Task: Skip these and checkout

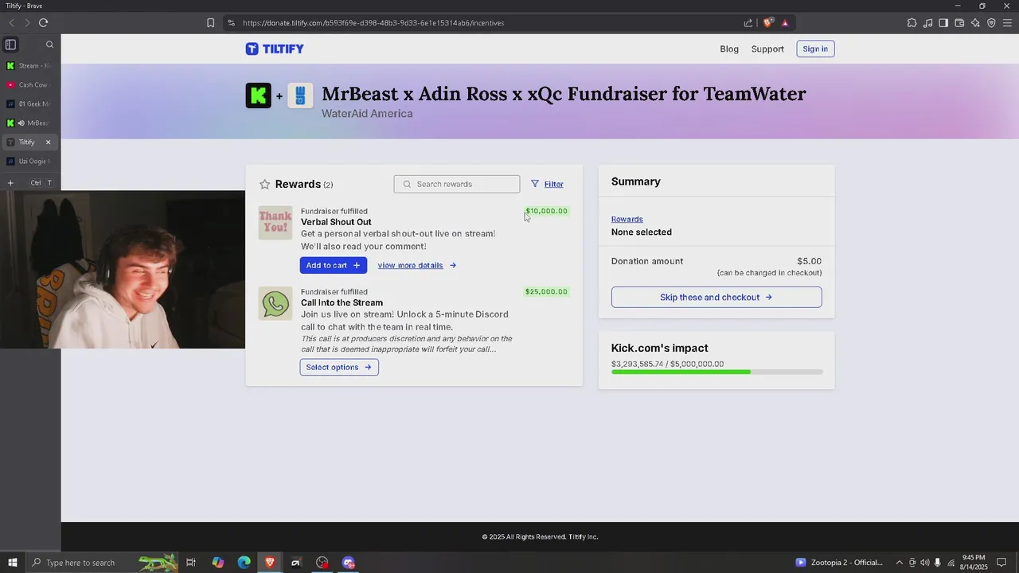Action: (716, 297)
